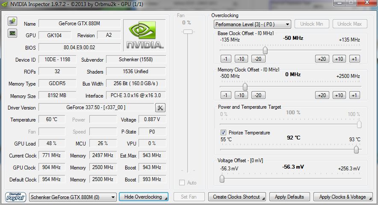Click the P-State value P0
Viewport: 378px width, 205px height.
coord(152,131)
